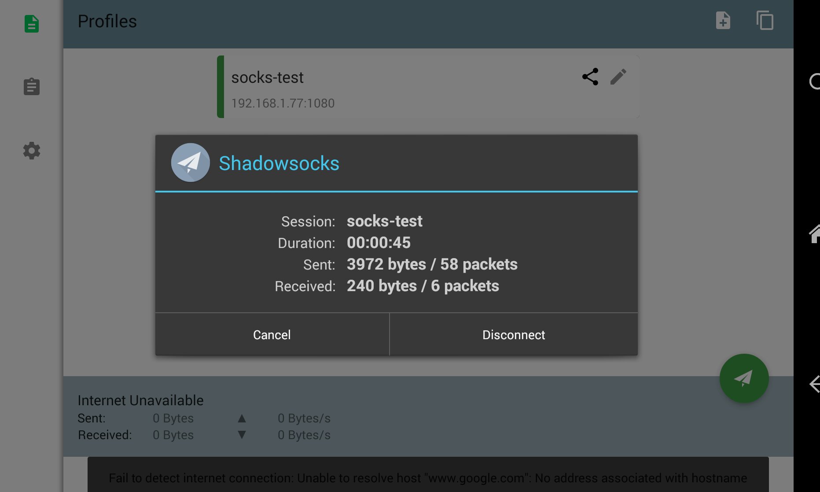Open app settings via the gear icon
820x492 pixels.
[31, 151]
